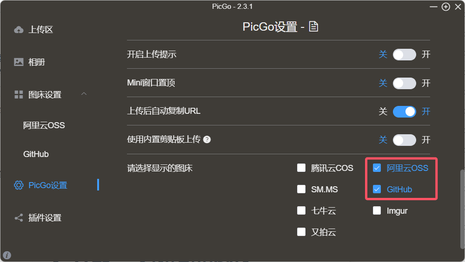Viewport: 465px width, 262px height.
Task: Toggle the 使用内置剪贴板上传 switch
Action: pos(404,140)
